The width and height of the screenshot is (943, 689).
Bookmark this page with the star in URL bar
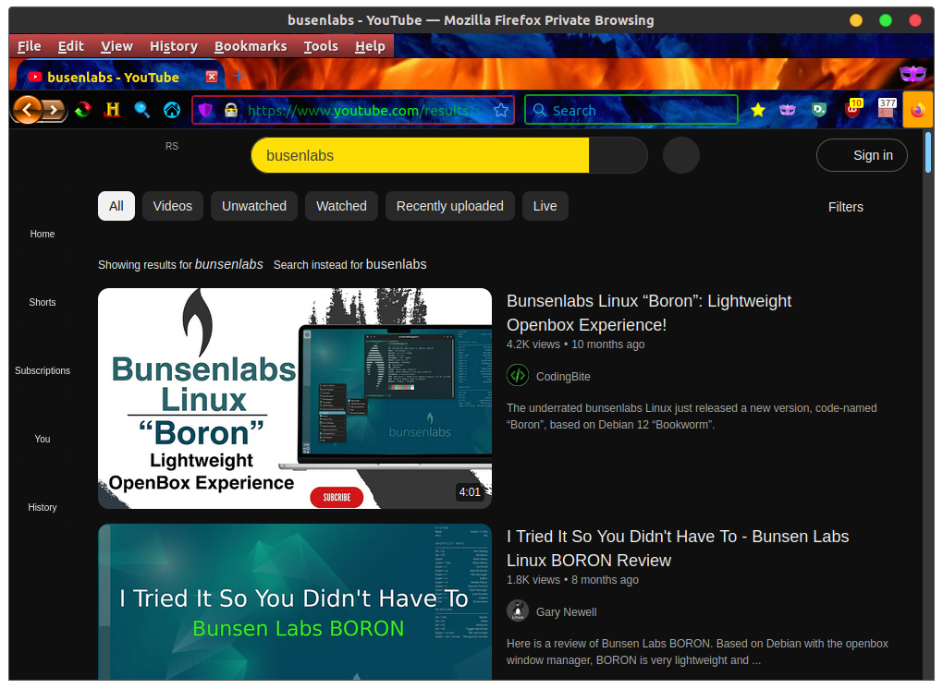tap(501, 110)
